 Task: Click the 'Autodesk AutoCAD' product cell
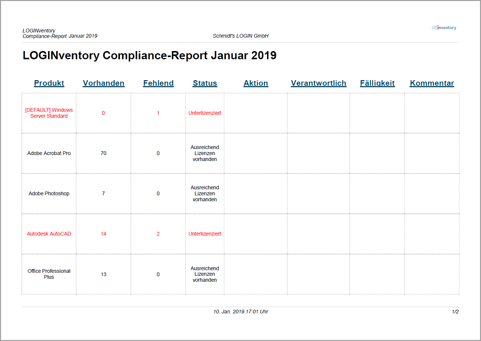coord(49,234)
